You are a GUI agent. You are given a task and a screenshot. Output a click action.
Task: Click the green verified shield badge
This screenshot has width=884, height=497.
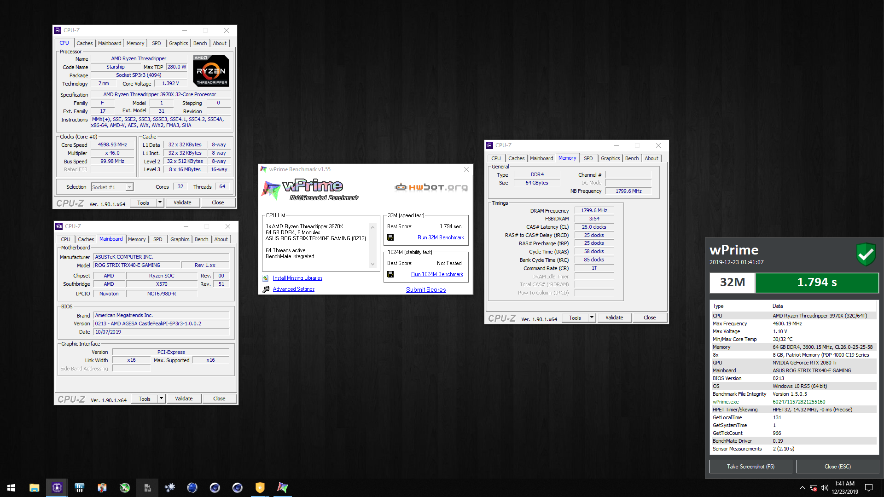(866, 254)
